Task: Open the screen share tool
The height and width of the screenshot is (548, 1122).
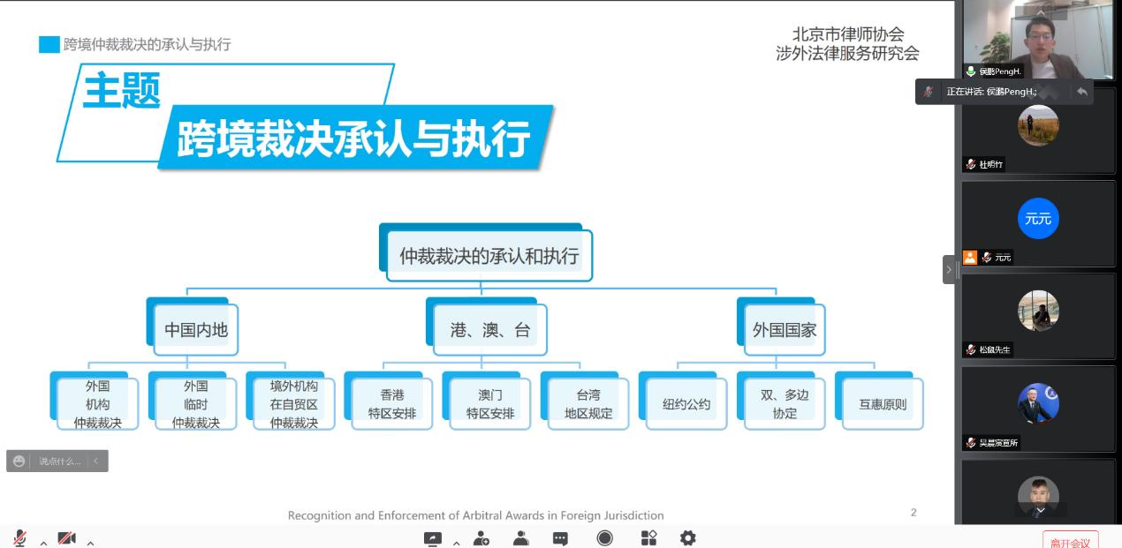Action: point(432,537)
